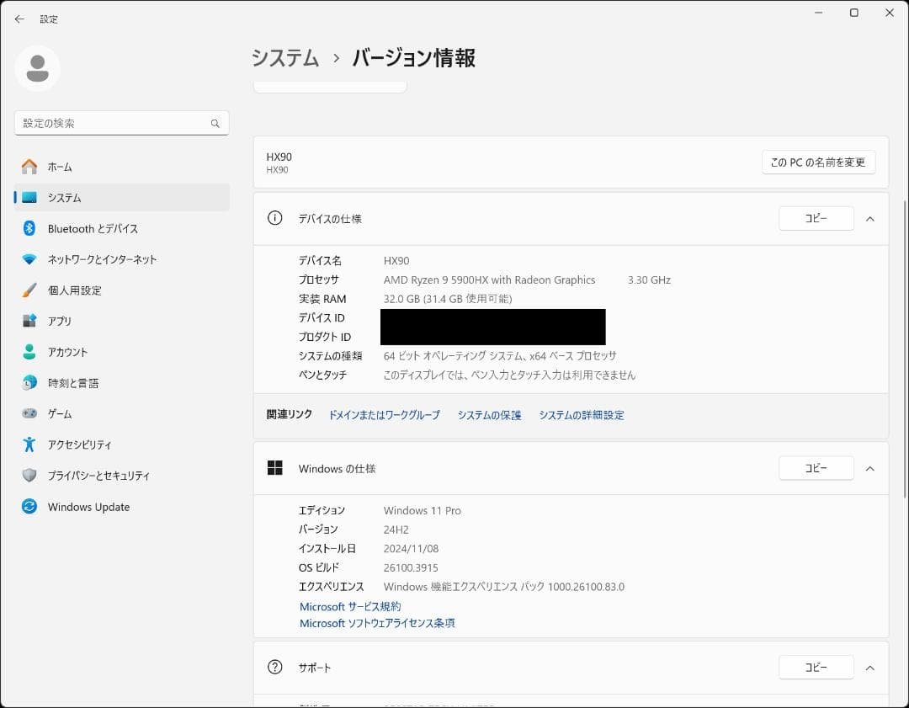Collapse the サポート section
This screenshot has width=909, height=708.
(870, 667)
